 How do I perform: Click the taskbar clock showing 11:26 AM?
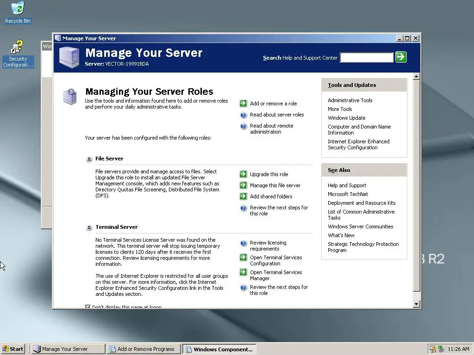point(458,349)
